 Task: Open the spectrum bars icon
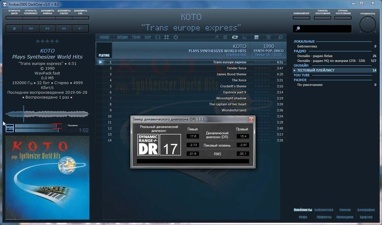click(245, 37)
